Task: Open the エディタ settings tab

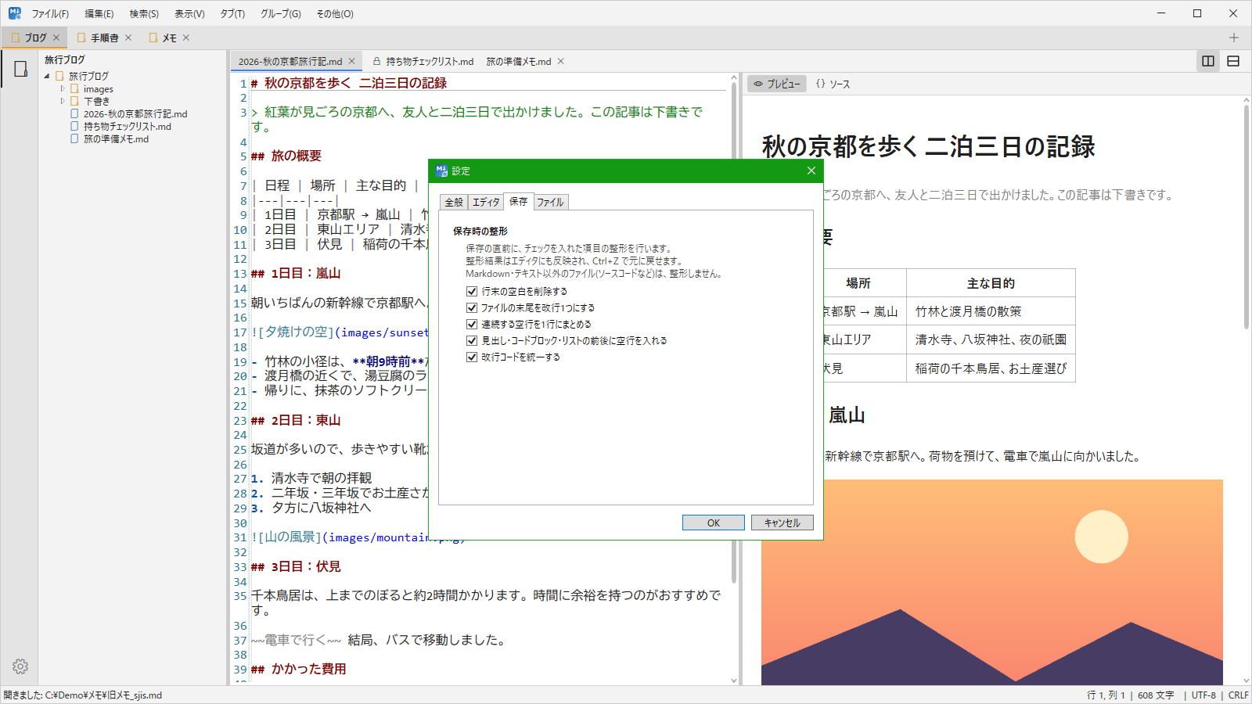Action: point(486,202)
